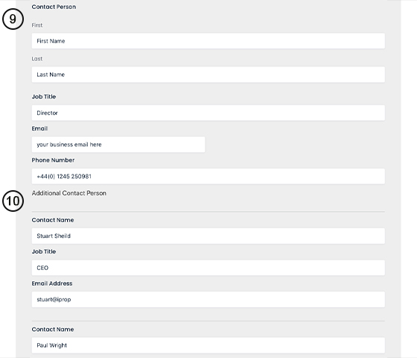
Task: Click the Email label above email field
Action: [39, 128]
